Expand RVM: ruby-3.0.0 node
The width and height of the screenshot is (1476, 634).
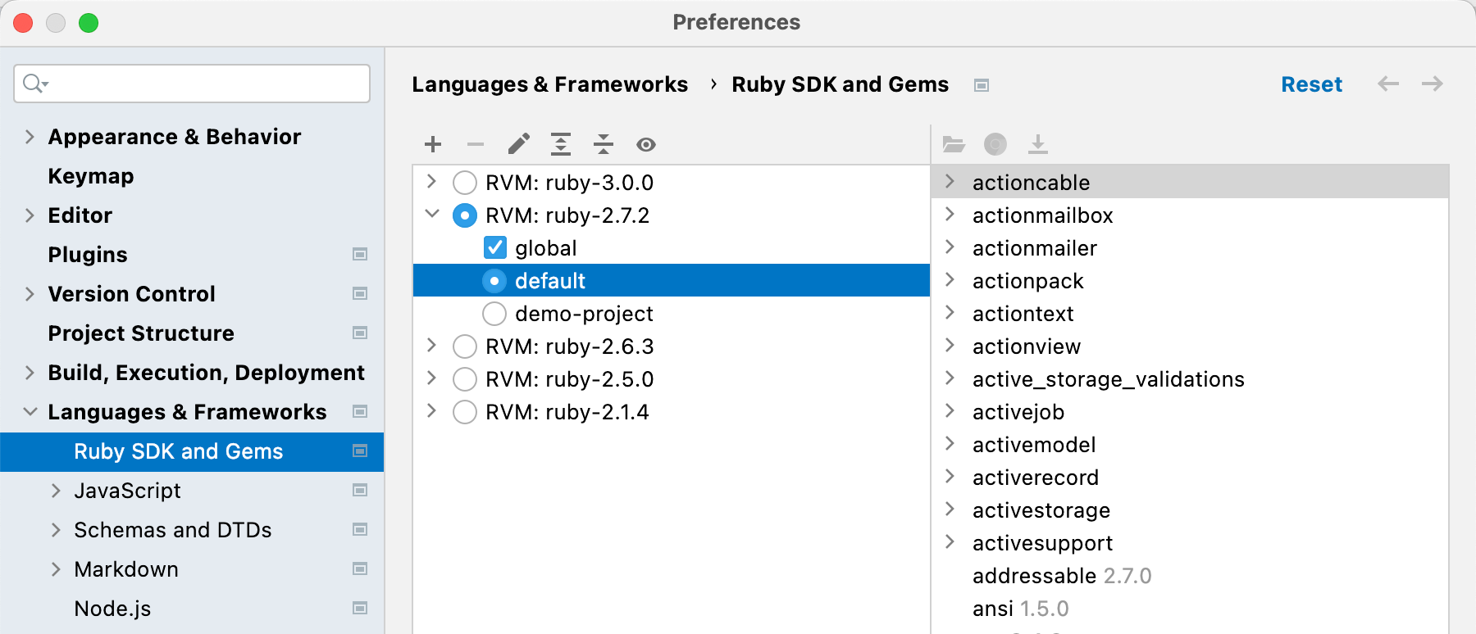(431, 181)
